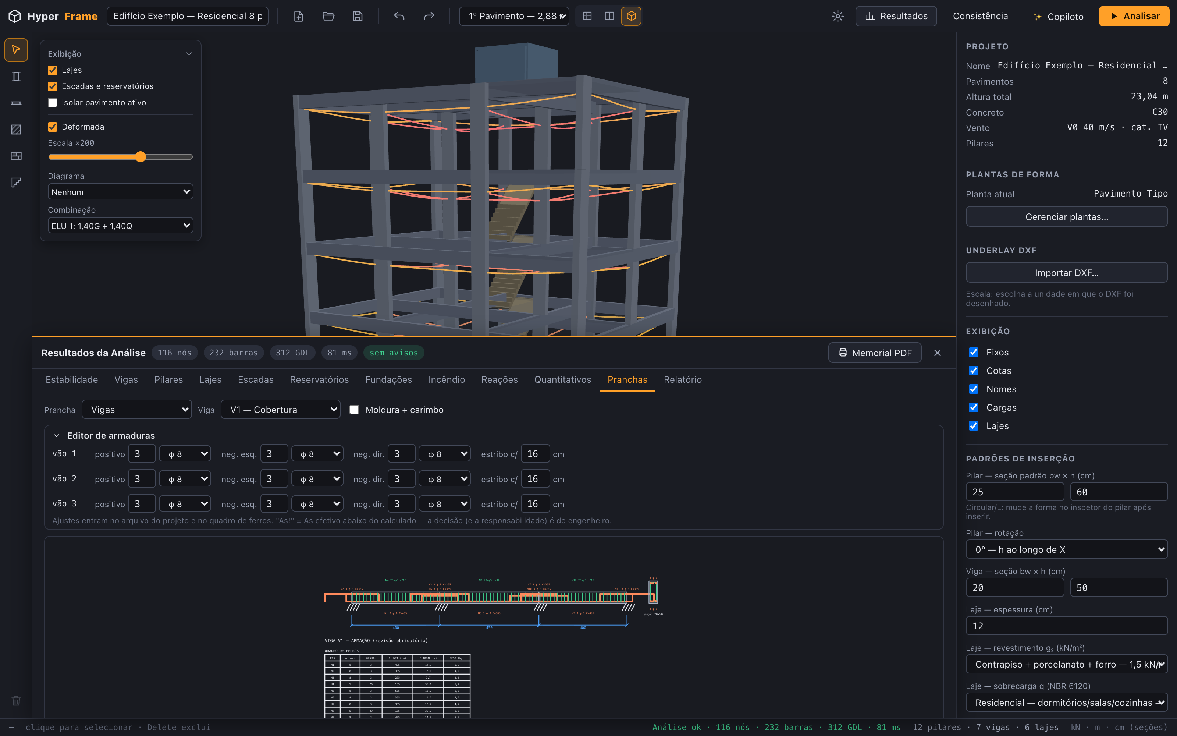
Task: Select the staircase tool in sidebar
Action: point(15,183)
